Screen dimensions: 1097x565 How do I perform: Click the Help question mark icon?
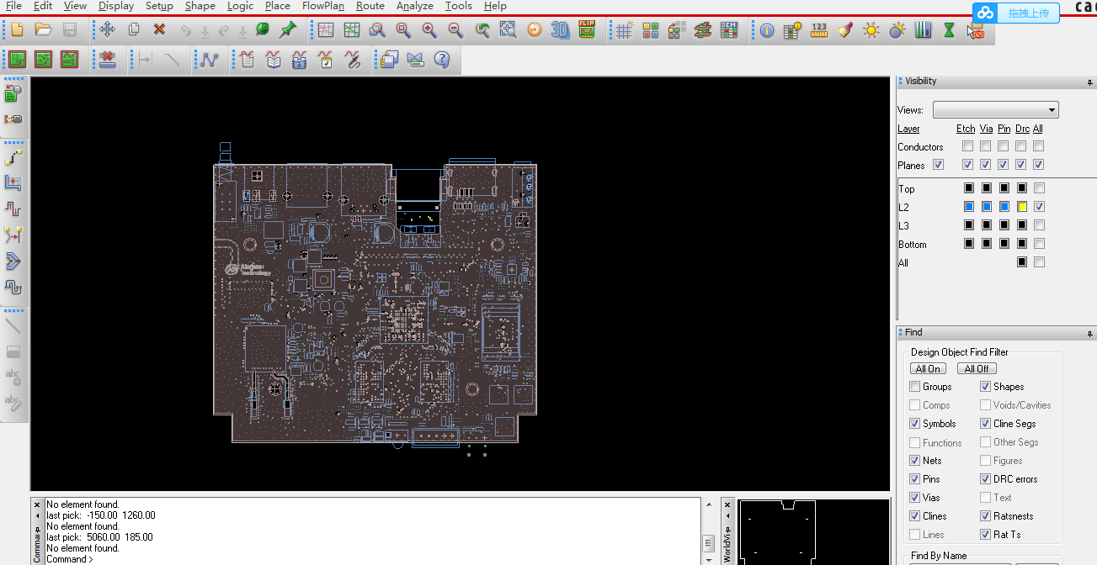pos(442,60)
